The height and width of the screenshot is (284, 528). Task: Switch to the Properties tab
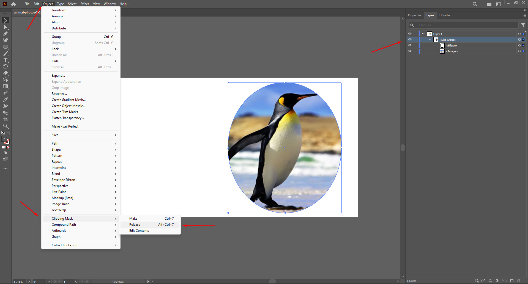[414, 15]
